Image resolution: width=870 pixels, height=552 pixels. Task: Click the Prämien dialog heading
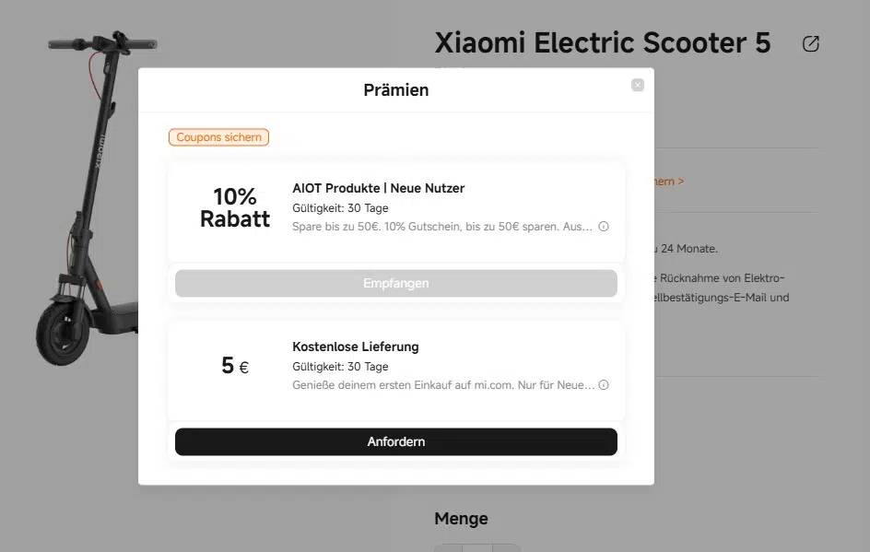coord(396,90)
